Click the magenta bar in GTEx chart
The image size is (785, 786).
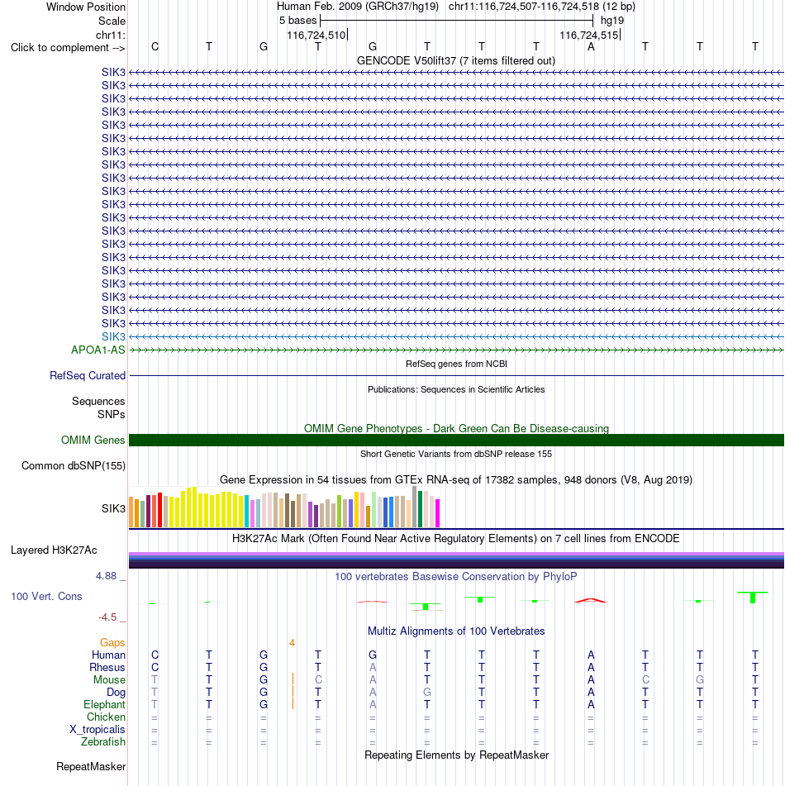[438, 513]
